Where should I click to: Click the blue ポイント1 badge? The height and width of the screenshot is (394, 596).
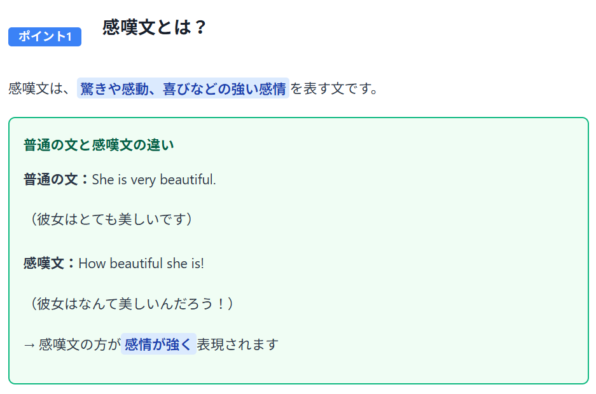click(x=45, y=37)
